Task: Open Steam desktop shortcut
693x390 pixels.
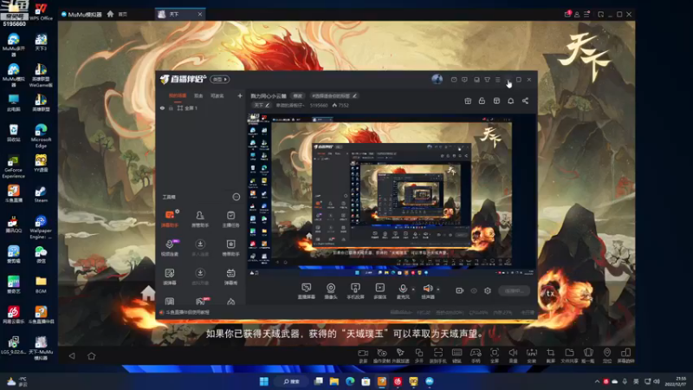Action: click(x=41, y=194)
